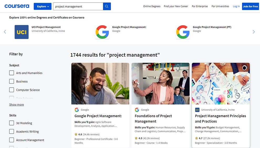Go to the previous carousel items with left arrow
Image resolution: width=260 pixels, height=148 pixels.
pyautogui.click(x=5, y=32)
